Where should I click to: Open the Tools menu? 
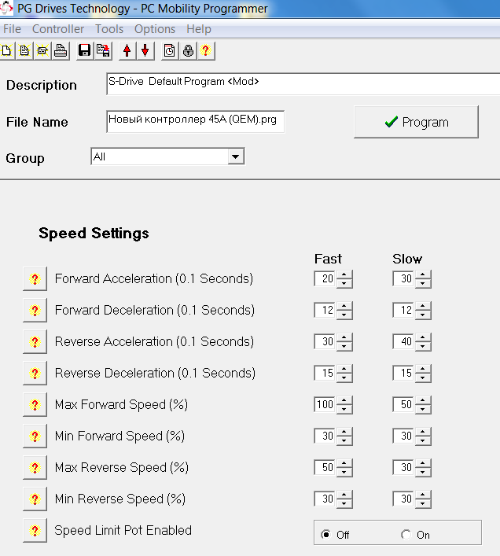click(109, 29)
